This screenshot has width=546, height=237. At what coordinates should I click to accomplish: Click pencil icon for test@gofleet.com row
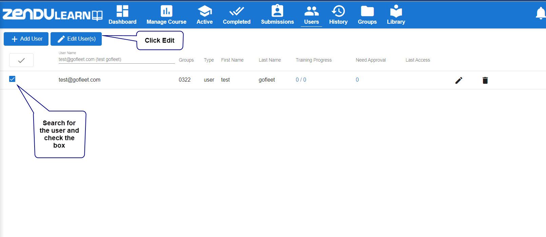459,80
